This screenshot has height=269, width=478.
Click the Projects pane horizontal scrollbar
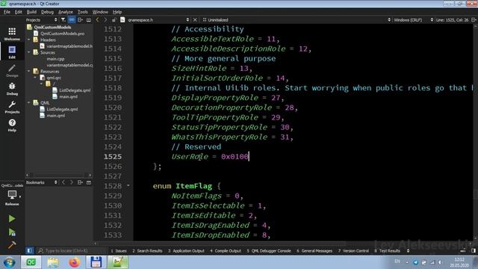click(x=58, y=175)
